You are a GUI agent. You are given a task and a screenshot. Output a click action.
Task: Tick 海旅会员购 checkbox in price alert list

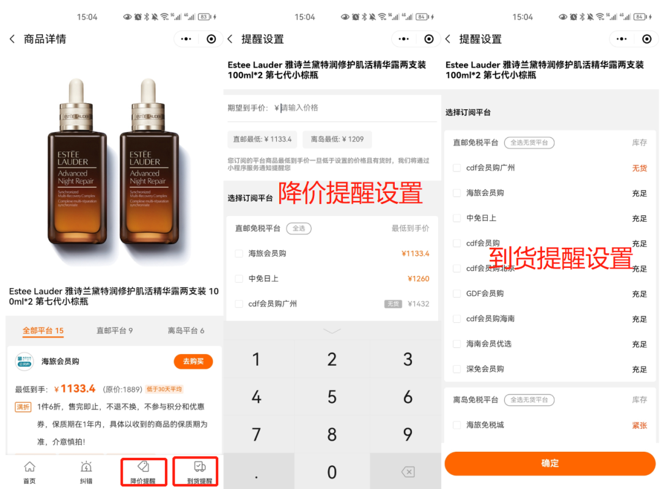pyautogui.click(x=239, y=253)
